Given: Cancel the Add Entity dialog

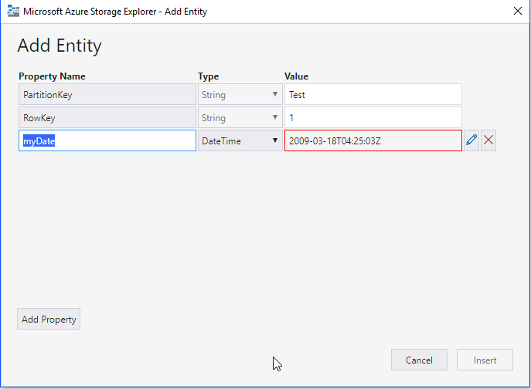Looking at the screenshot, I should coord(419,360).
